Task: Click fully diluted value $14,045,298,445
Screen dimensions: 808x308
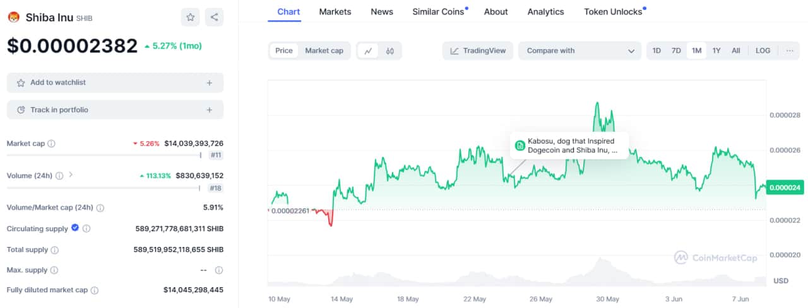Action: (x=193, y=290)
